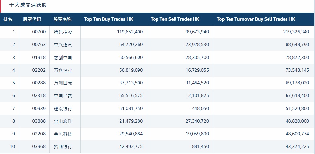The width and height of the screenshot is (315, 154).
Task: Select the 建设银行 stock name
Action: coord(63,109)
